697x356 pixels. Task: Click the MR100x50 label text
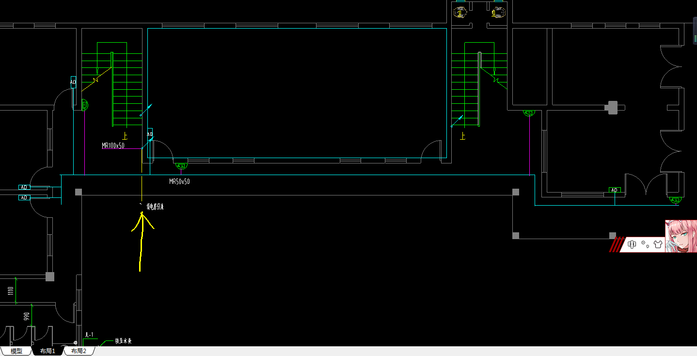[x=113, y=145]
